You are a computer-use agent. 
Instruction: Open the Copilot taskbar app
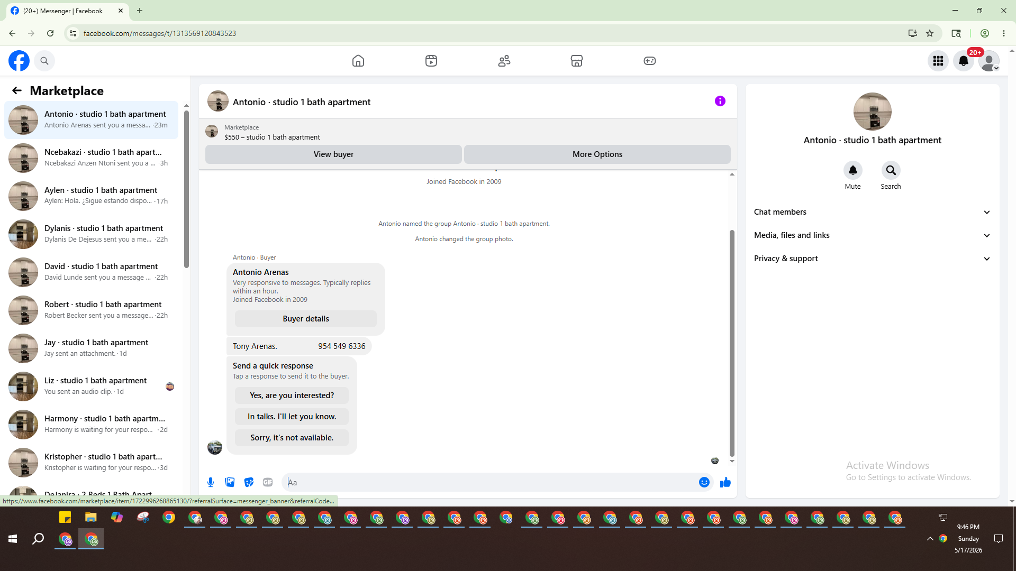point(117,518)
